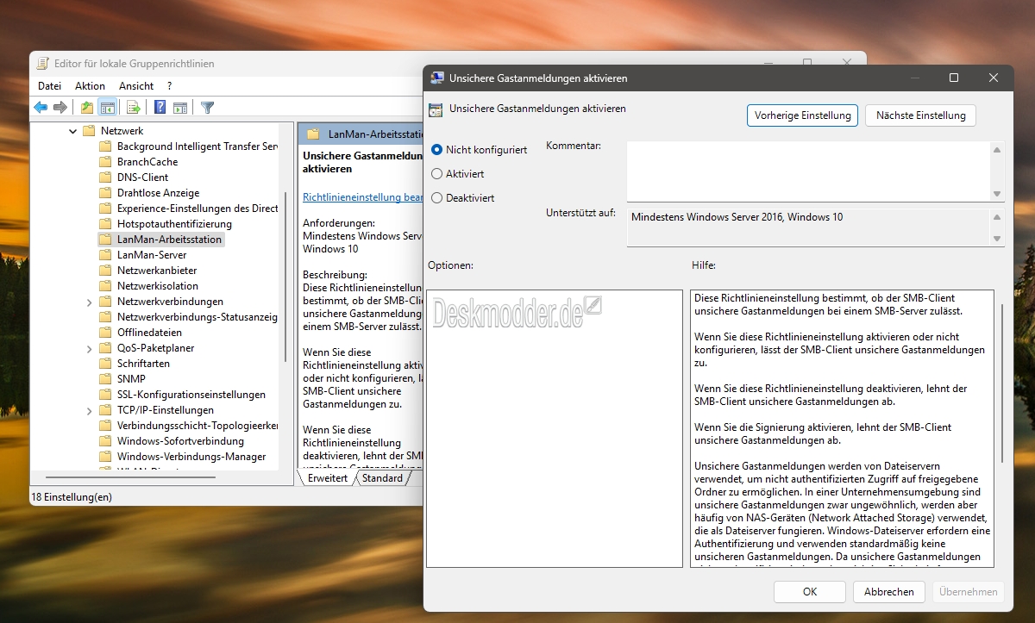Click 'Mindestens Windows Server 2016, Windows 10' text

(737, 217)
